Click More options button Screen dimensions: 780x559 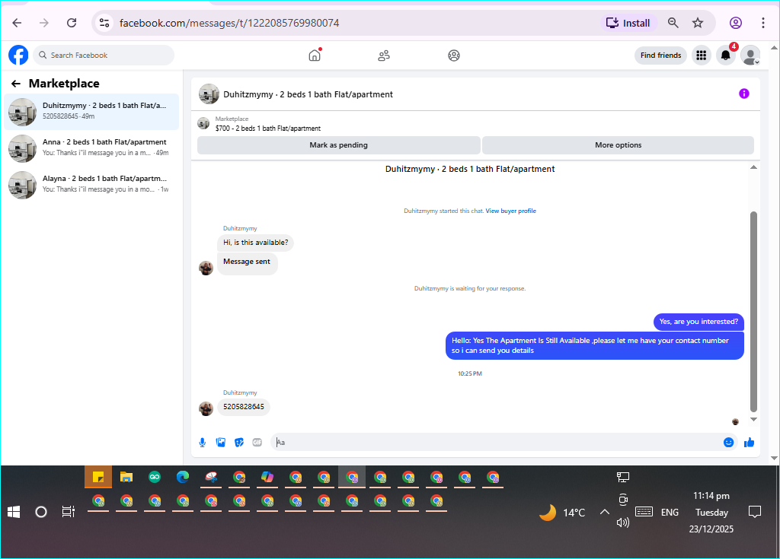pyautogui.click(x=619, y=145)
